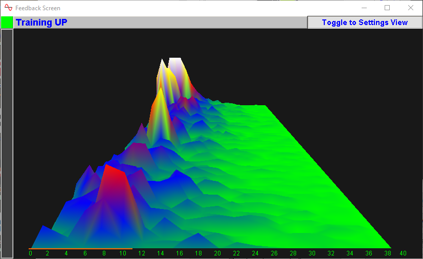Viewport: 423px width, 259px height.
Task: Close the Feedback Screen window
Action: (411, 8)
